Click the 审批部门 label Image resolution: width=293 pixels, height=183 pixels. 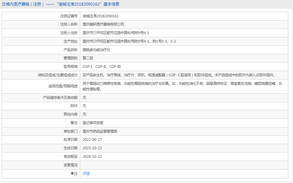click(x=70, y=131)
